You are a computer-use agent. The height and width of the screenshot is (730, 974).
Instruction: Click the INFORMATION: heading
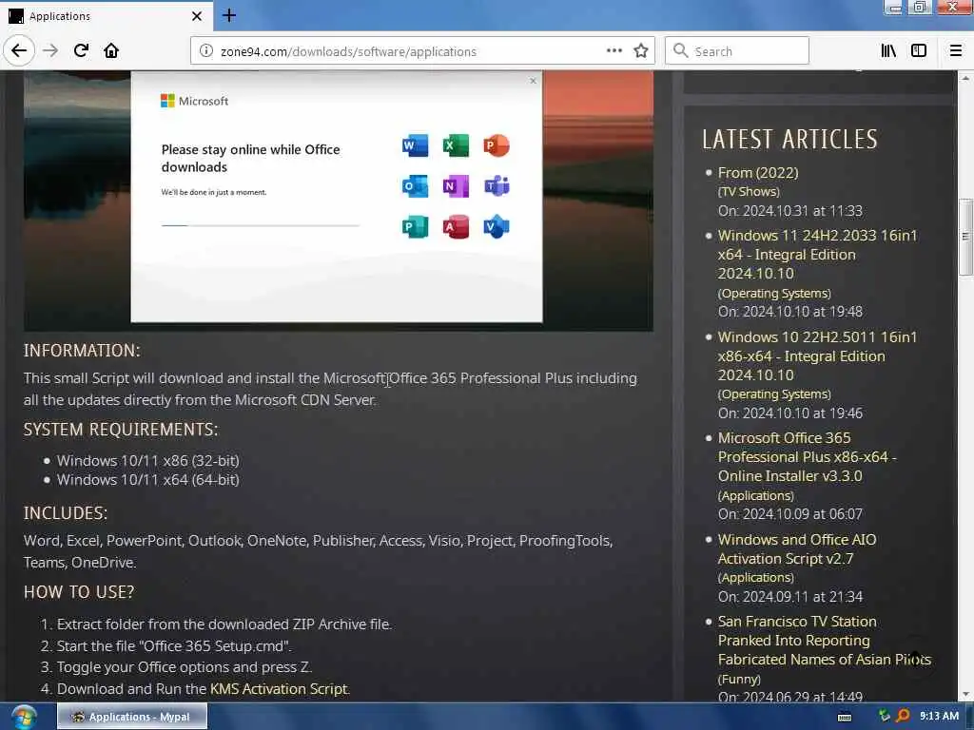tap(82, 350)
